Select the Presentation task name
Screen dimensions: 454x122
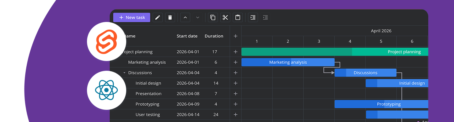[x=148, y=94]
